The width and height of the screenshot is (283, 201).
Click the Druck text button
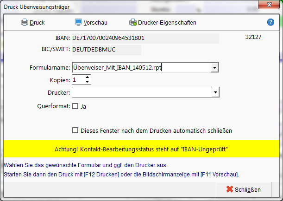click(37, 23)
